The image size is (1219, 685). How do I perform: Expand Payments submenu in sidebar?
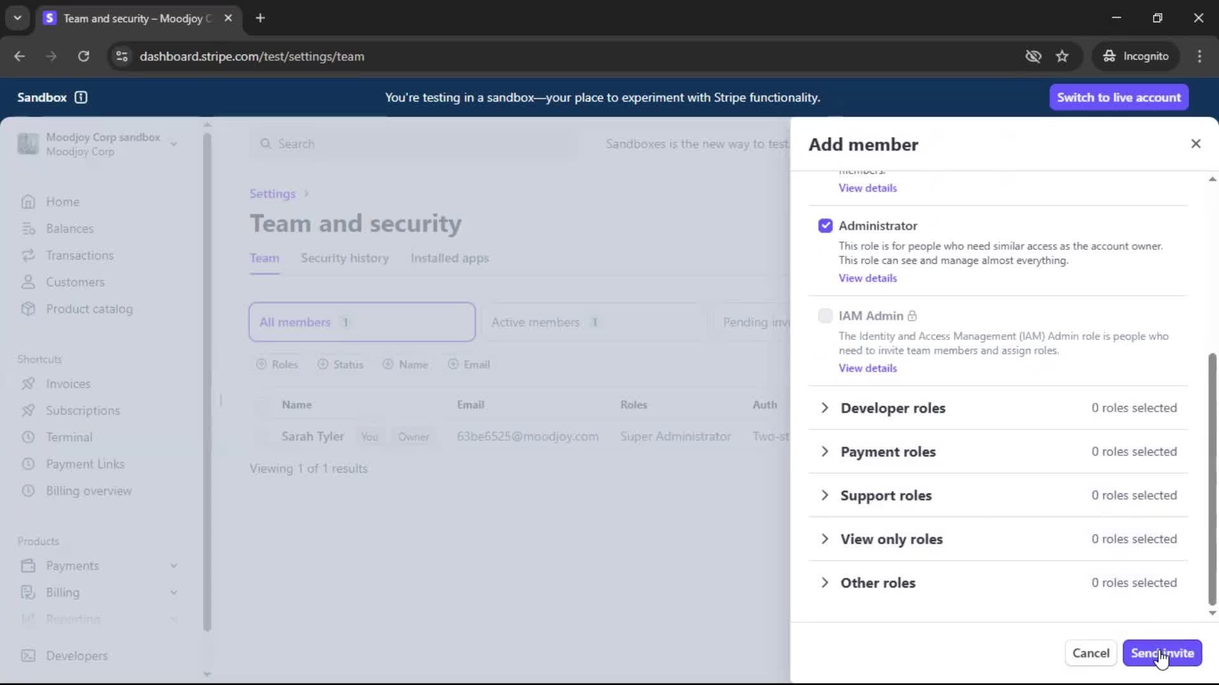pyautogui.click(x=173, y=566)
